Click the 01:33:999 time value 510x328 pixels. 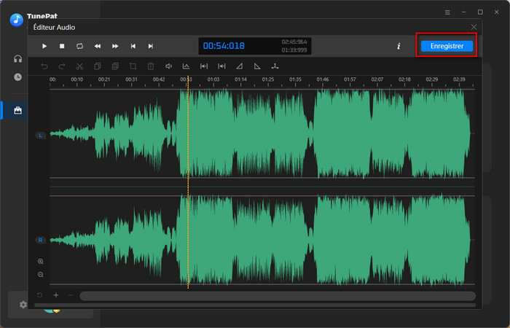294,50
